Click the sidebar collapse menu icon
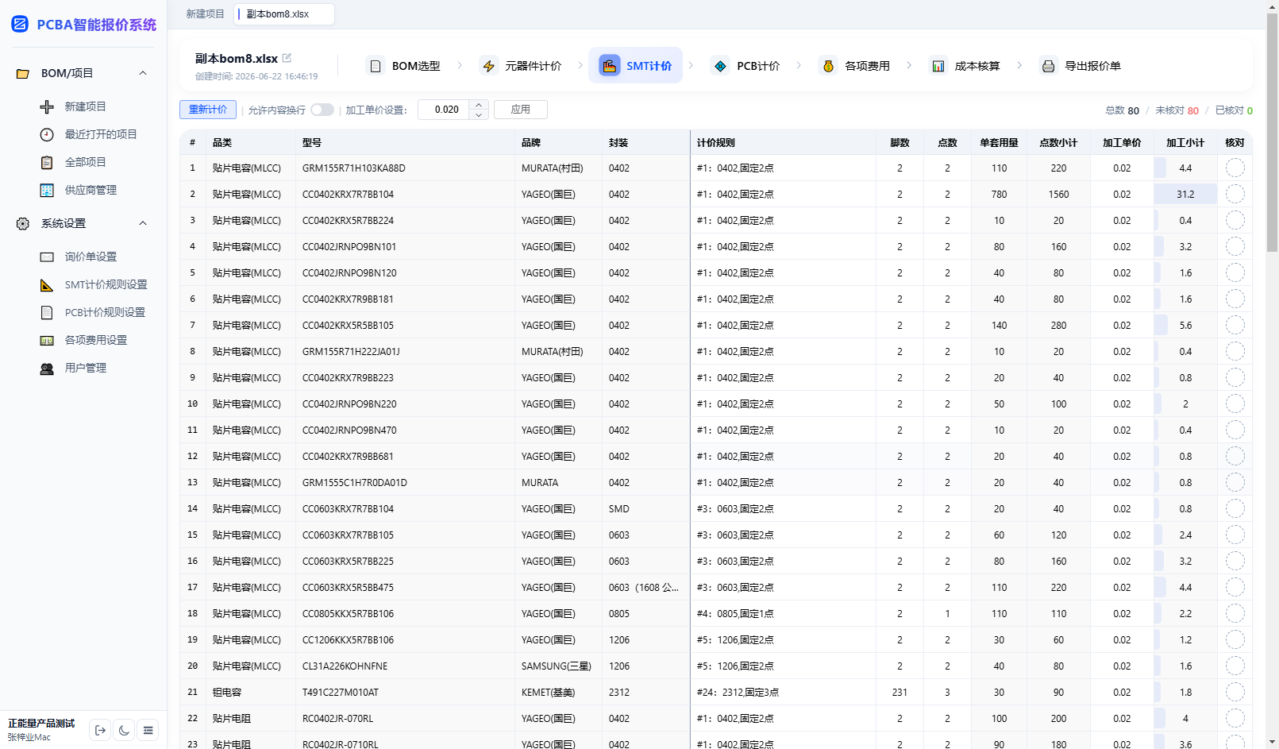 pyautogui.click(x=148, y=730)
